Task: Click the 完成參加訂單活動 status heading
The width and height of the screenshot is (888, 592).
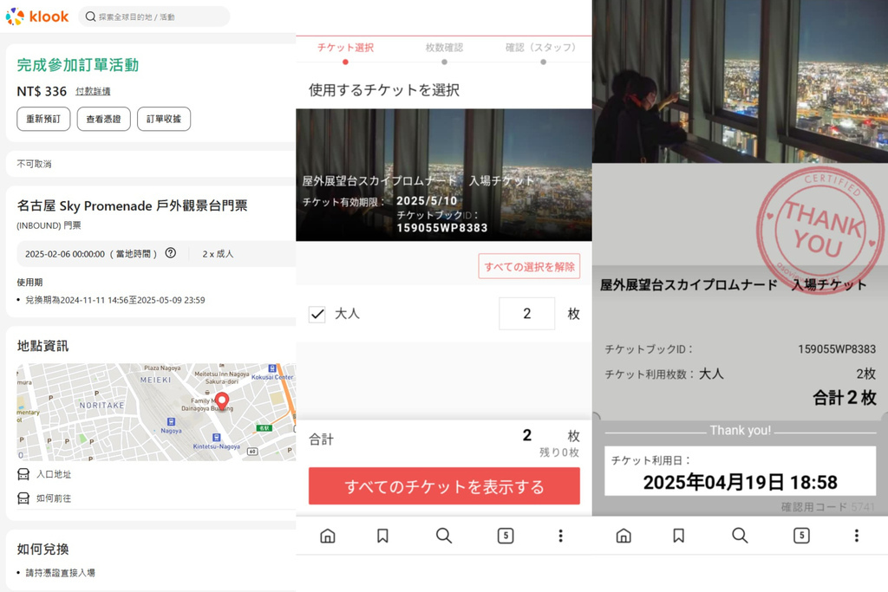Action: tap(78, 65)
